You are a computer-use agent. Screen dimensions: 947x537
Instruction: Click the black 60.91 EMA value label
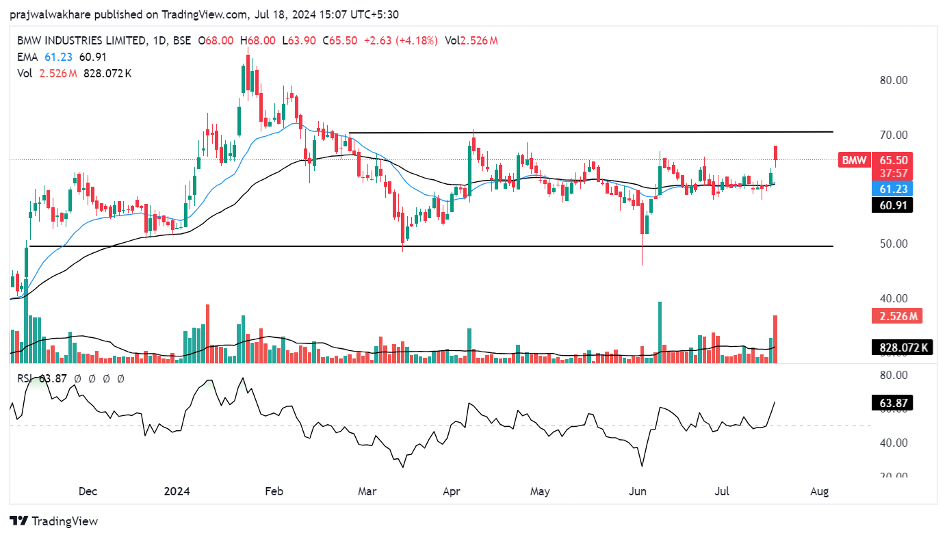892,205
